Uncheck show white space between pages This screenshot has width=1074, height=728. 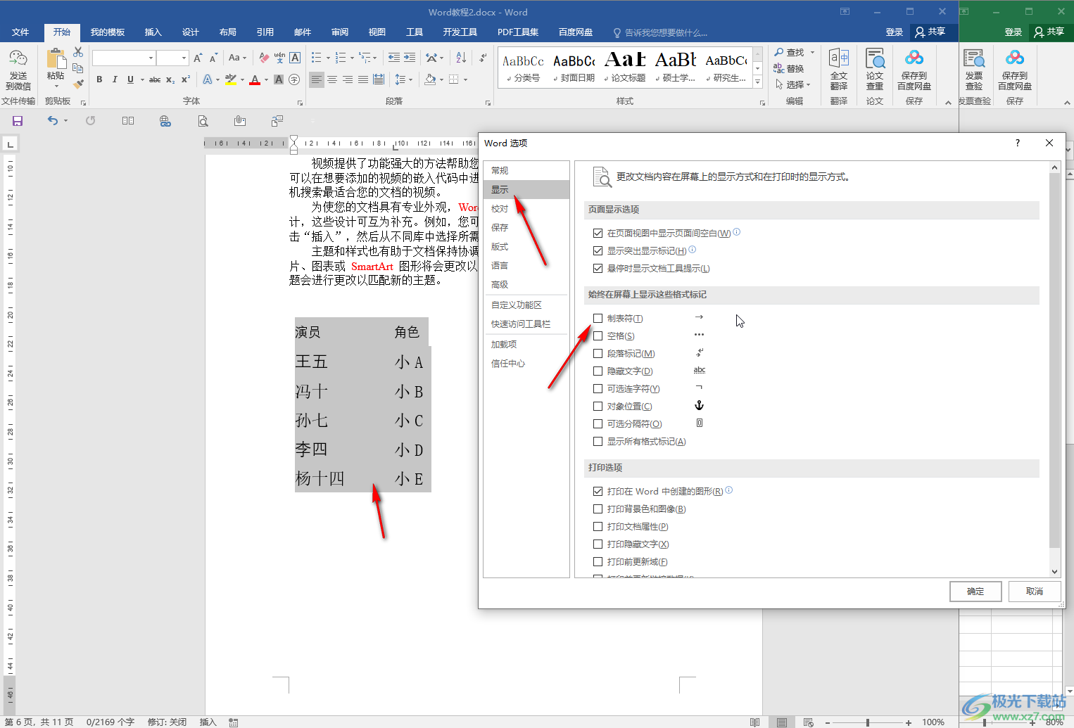click(x=598, y=233)
